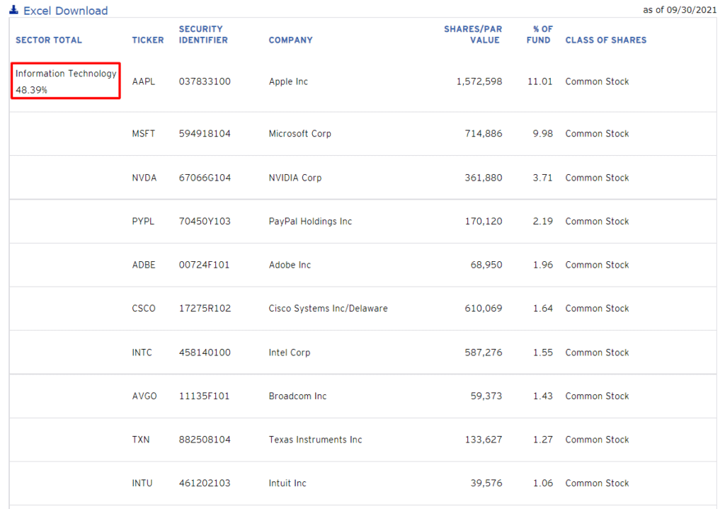Select security identifier 17275R102
This screenshot has width=725, height=509.
(x=205, y=309)
